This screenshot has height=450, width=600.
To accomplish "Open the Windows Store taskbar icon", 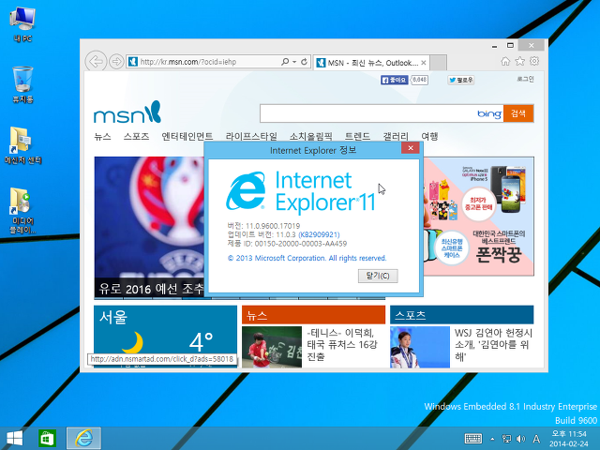I will [47, 439].
